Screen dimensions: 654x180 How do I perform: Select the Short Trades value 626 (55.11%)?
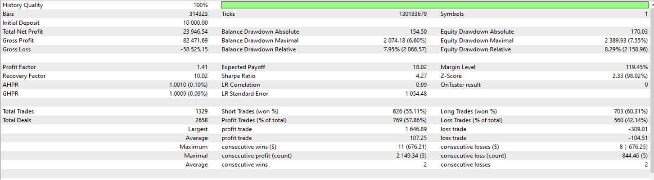(x=410, y=111)
